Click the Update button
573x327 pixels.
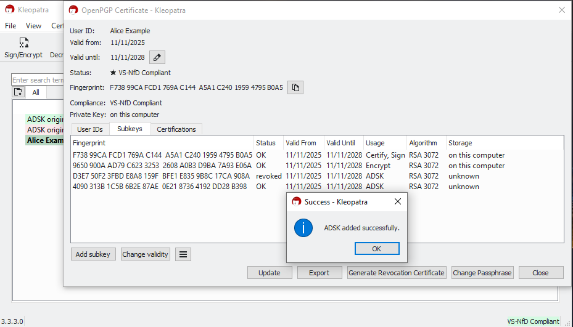coord(270,273)
